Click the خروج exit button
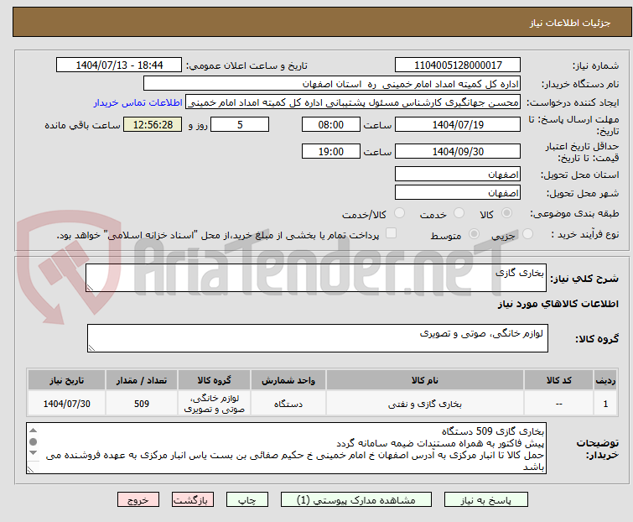Image resolution: width=633 pixels, height=522 pixels. tap(138, 500)
